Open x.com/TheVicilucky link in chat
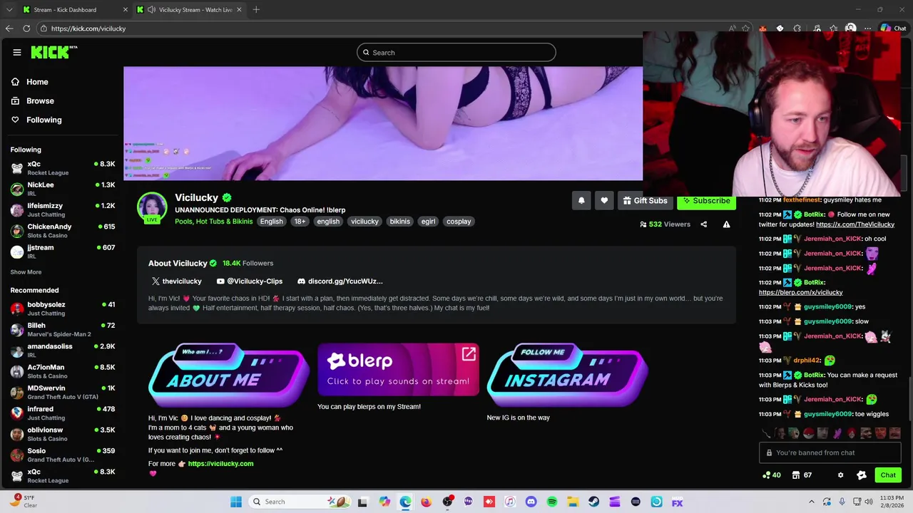 855,224
